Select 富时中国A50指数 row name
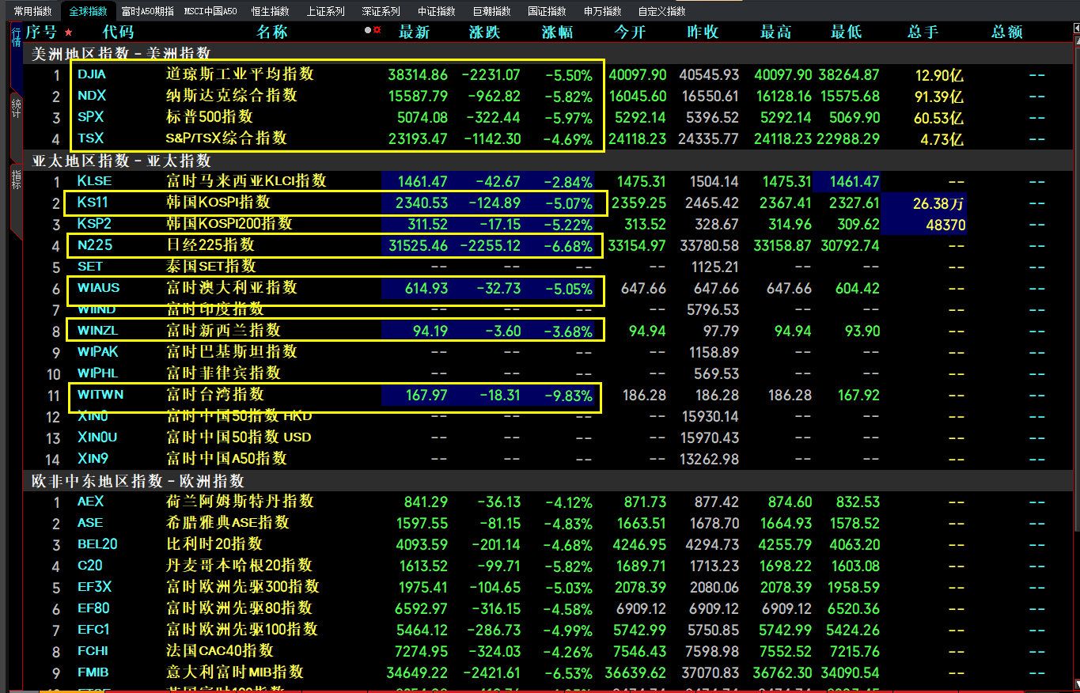Viewport: 1080px width, 693px height. 226,459
